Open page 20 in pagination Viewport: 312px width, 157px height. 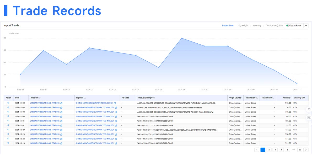click(299, 150)
